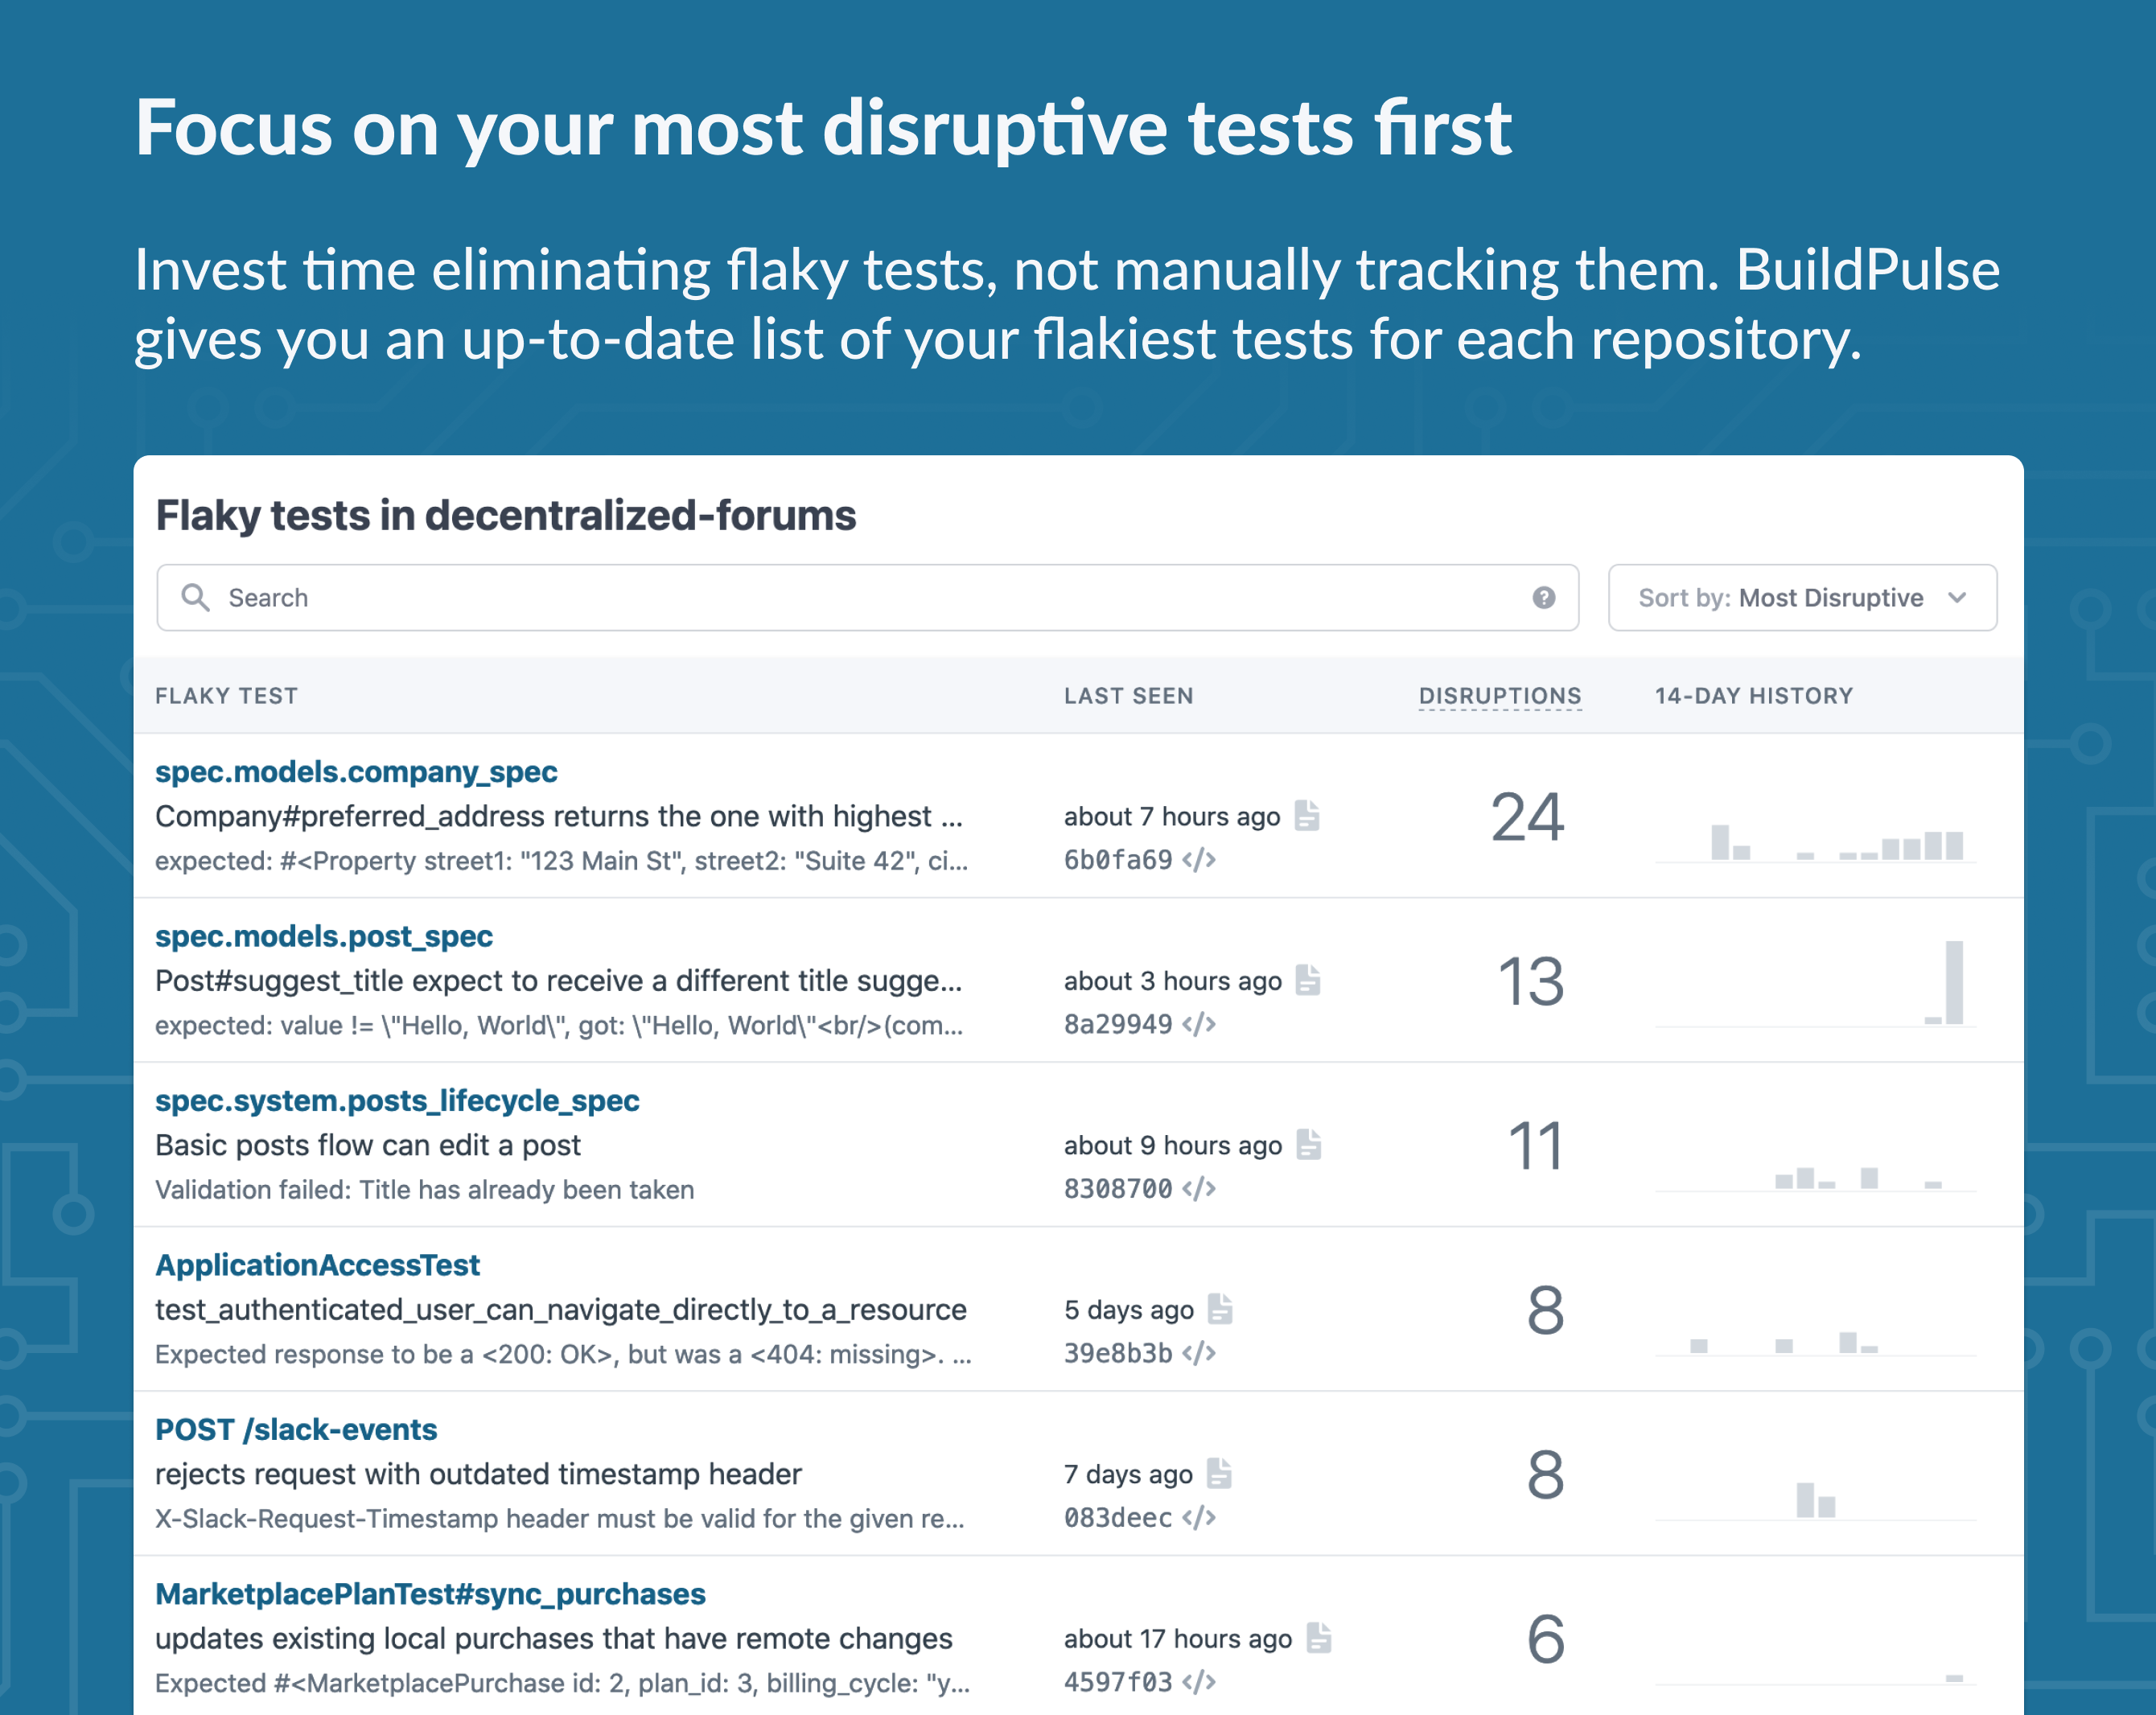2156x1715 pixels.
Task: Click '7 days ago' last seen text
Action: tap(1128, 1474)
